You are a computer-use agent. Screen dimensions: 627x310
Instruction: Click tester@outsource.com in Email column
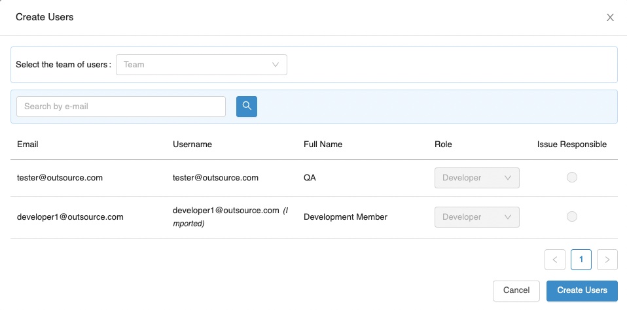pos(60,178)
